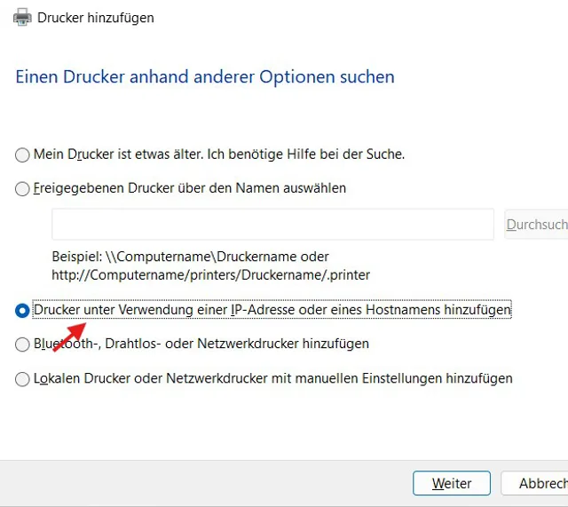Click the label text 'Freigegebenen Drucker über den Namen auswählen'
Viewport: 568px width, 507px height.
point(189,188)
